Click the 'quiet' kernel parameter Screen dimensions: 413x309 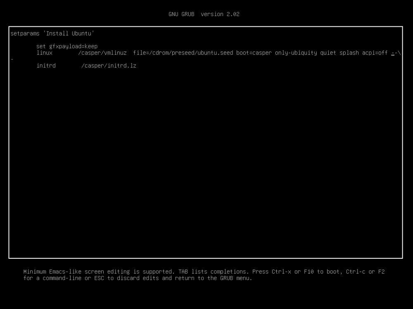[x=328, y=53]
